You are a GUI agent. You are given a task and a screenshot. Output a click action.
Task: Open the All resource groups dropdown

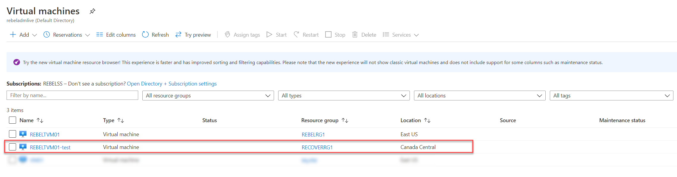(x=208, y=95)
